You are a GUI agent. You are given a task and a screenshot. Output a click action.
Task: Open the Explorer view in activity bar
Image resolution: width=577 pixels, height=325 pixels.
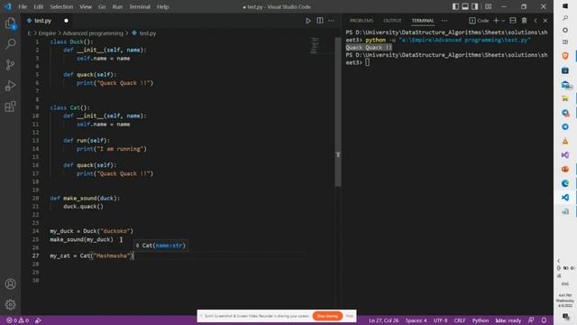(10, 23)
